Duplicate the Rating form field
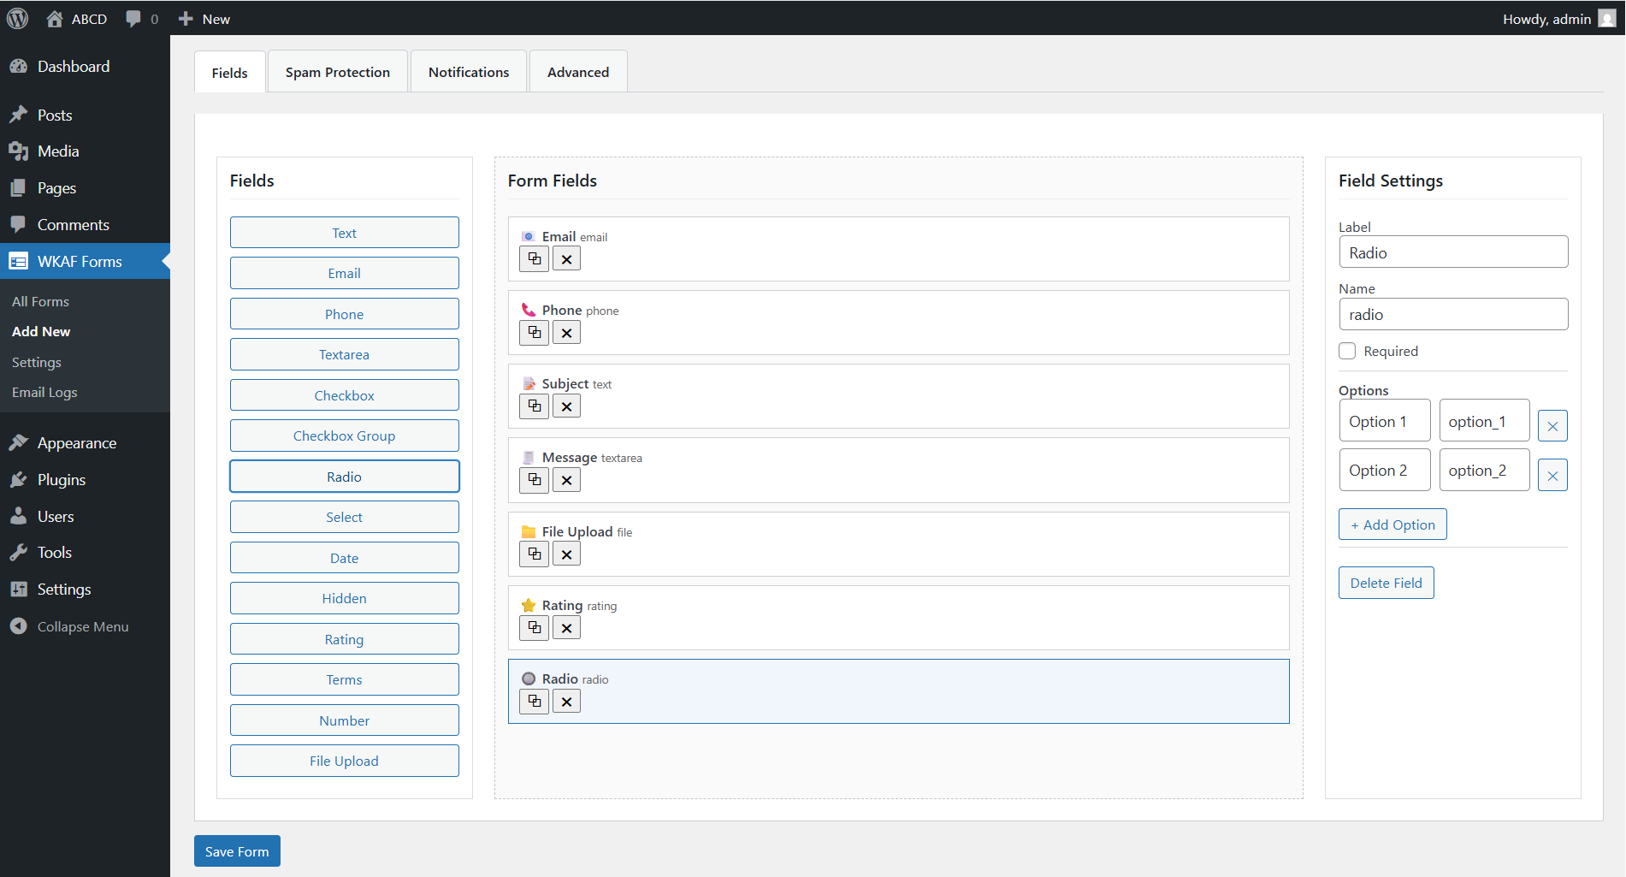The width and height of the screenshot is (1626, 877). tap(535, 627)
